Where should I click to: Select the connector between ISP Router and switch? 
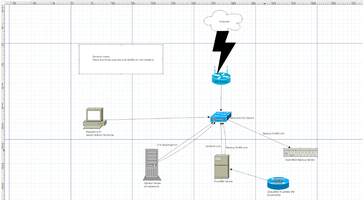point(221,97)
